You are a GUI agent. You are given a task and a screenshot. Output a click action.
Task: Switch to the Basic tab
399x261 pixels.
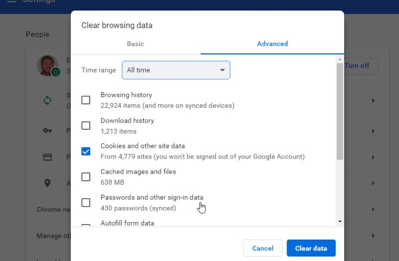point(135,44)
